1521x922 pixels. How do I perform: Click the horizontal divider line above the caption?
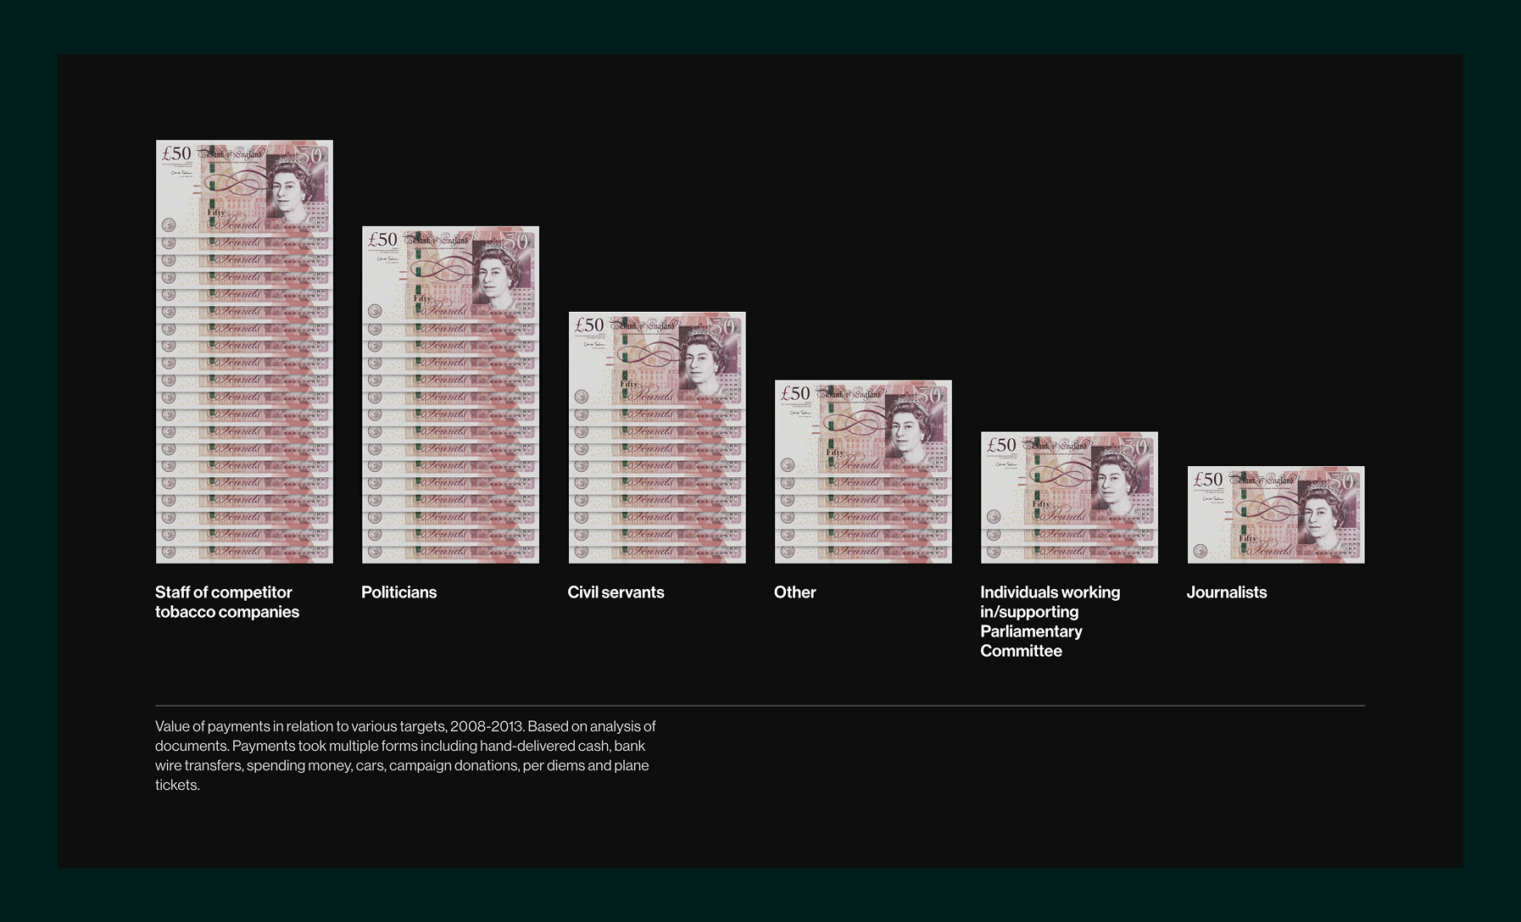tap(760, 705)
